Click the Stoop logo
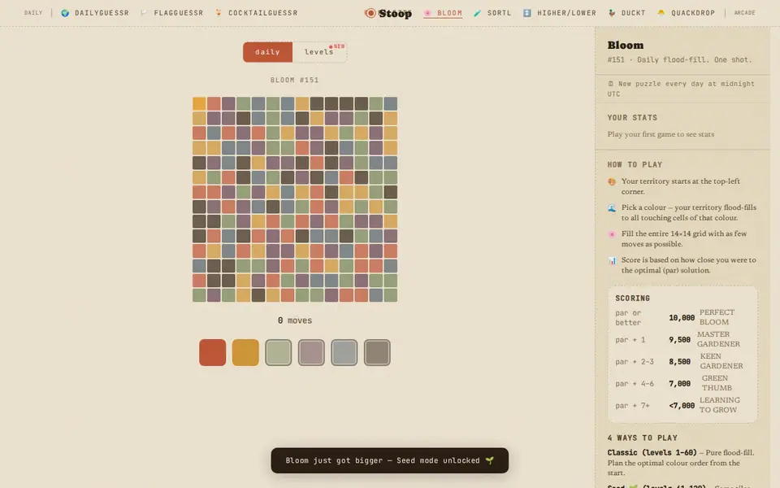 388,13
